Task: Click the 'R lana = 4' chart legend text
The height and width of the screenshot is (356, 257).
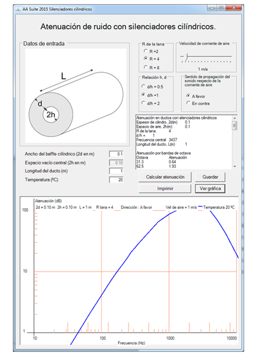Action: point(104,207)
